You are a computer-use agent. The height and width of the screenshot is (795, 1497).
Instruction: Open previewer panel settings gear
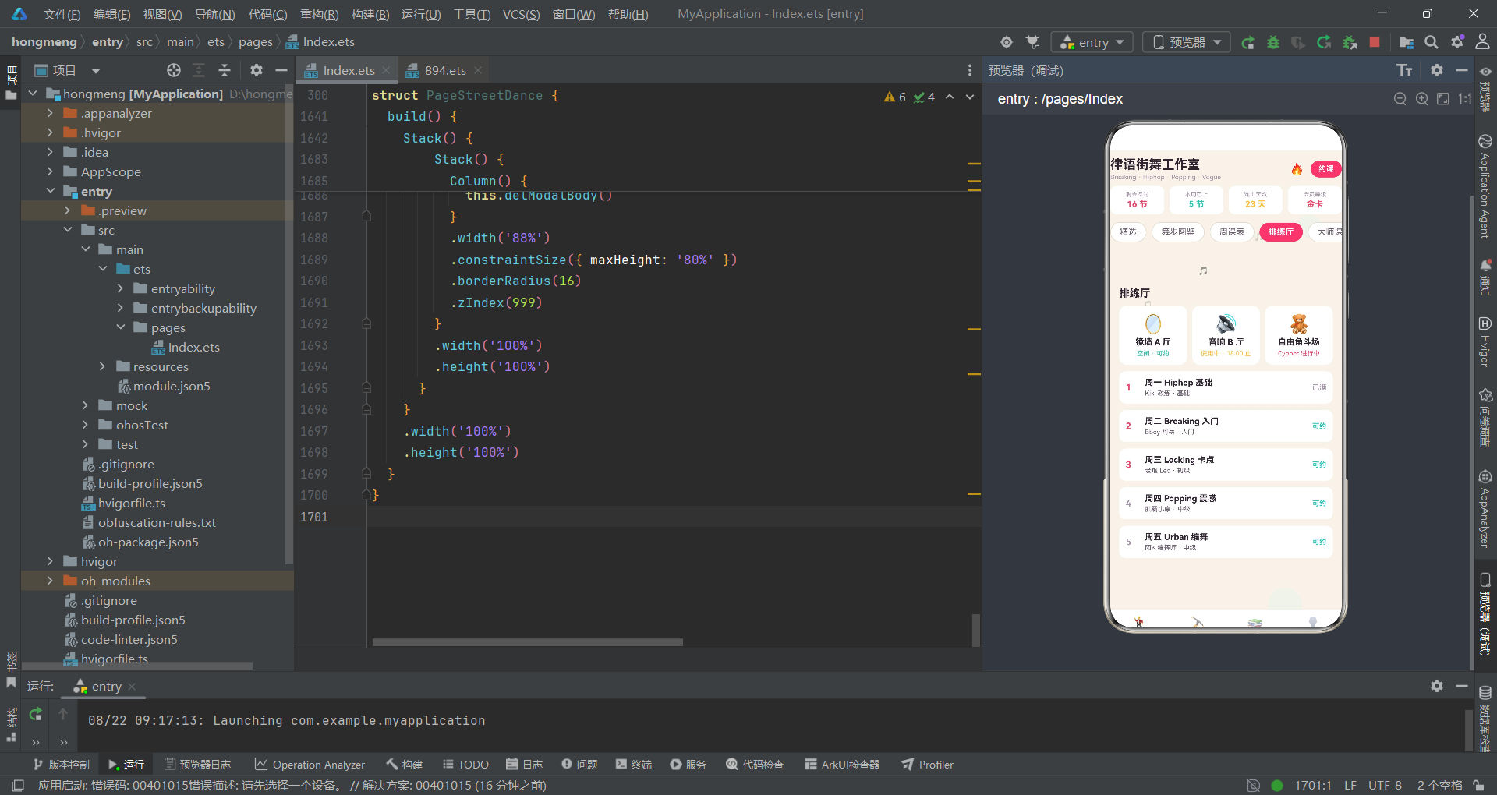(1437, 70)
